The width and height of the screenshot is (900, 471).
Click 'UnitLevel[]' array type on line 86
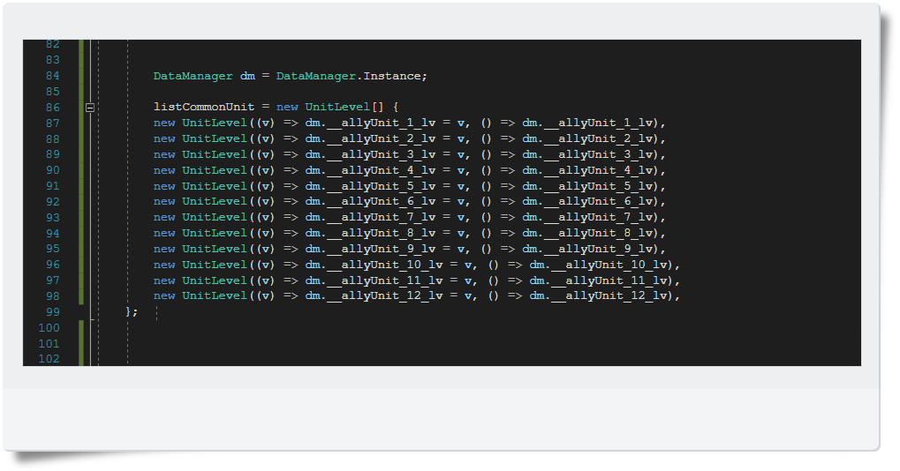point(344,107)
